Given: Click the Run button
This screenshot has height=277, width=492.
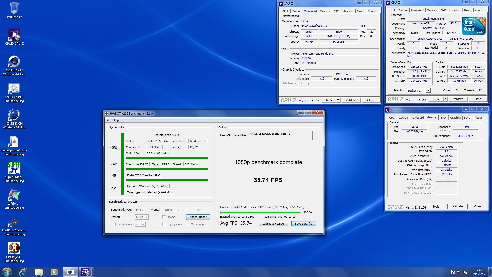Looking at the screenshot, I should coord(198,210).
